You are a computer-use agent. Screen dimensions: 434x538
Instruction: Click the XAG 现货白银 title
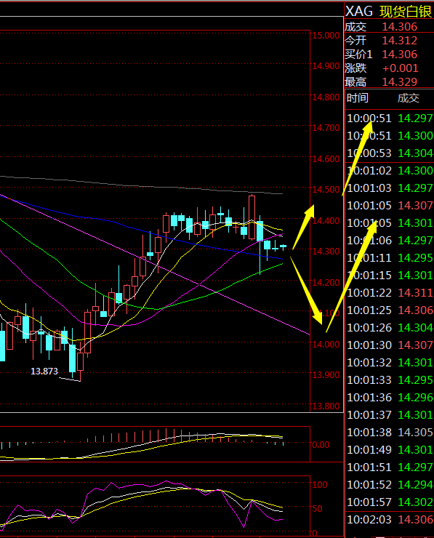pyautogui.click(x=388, y=12)
